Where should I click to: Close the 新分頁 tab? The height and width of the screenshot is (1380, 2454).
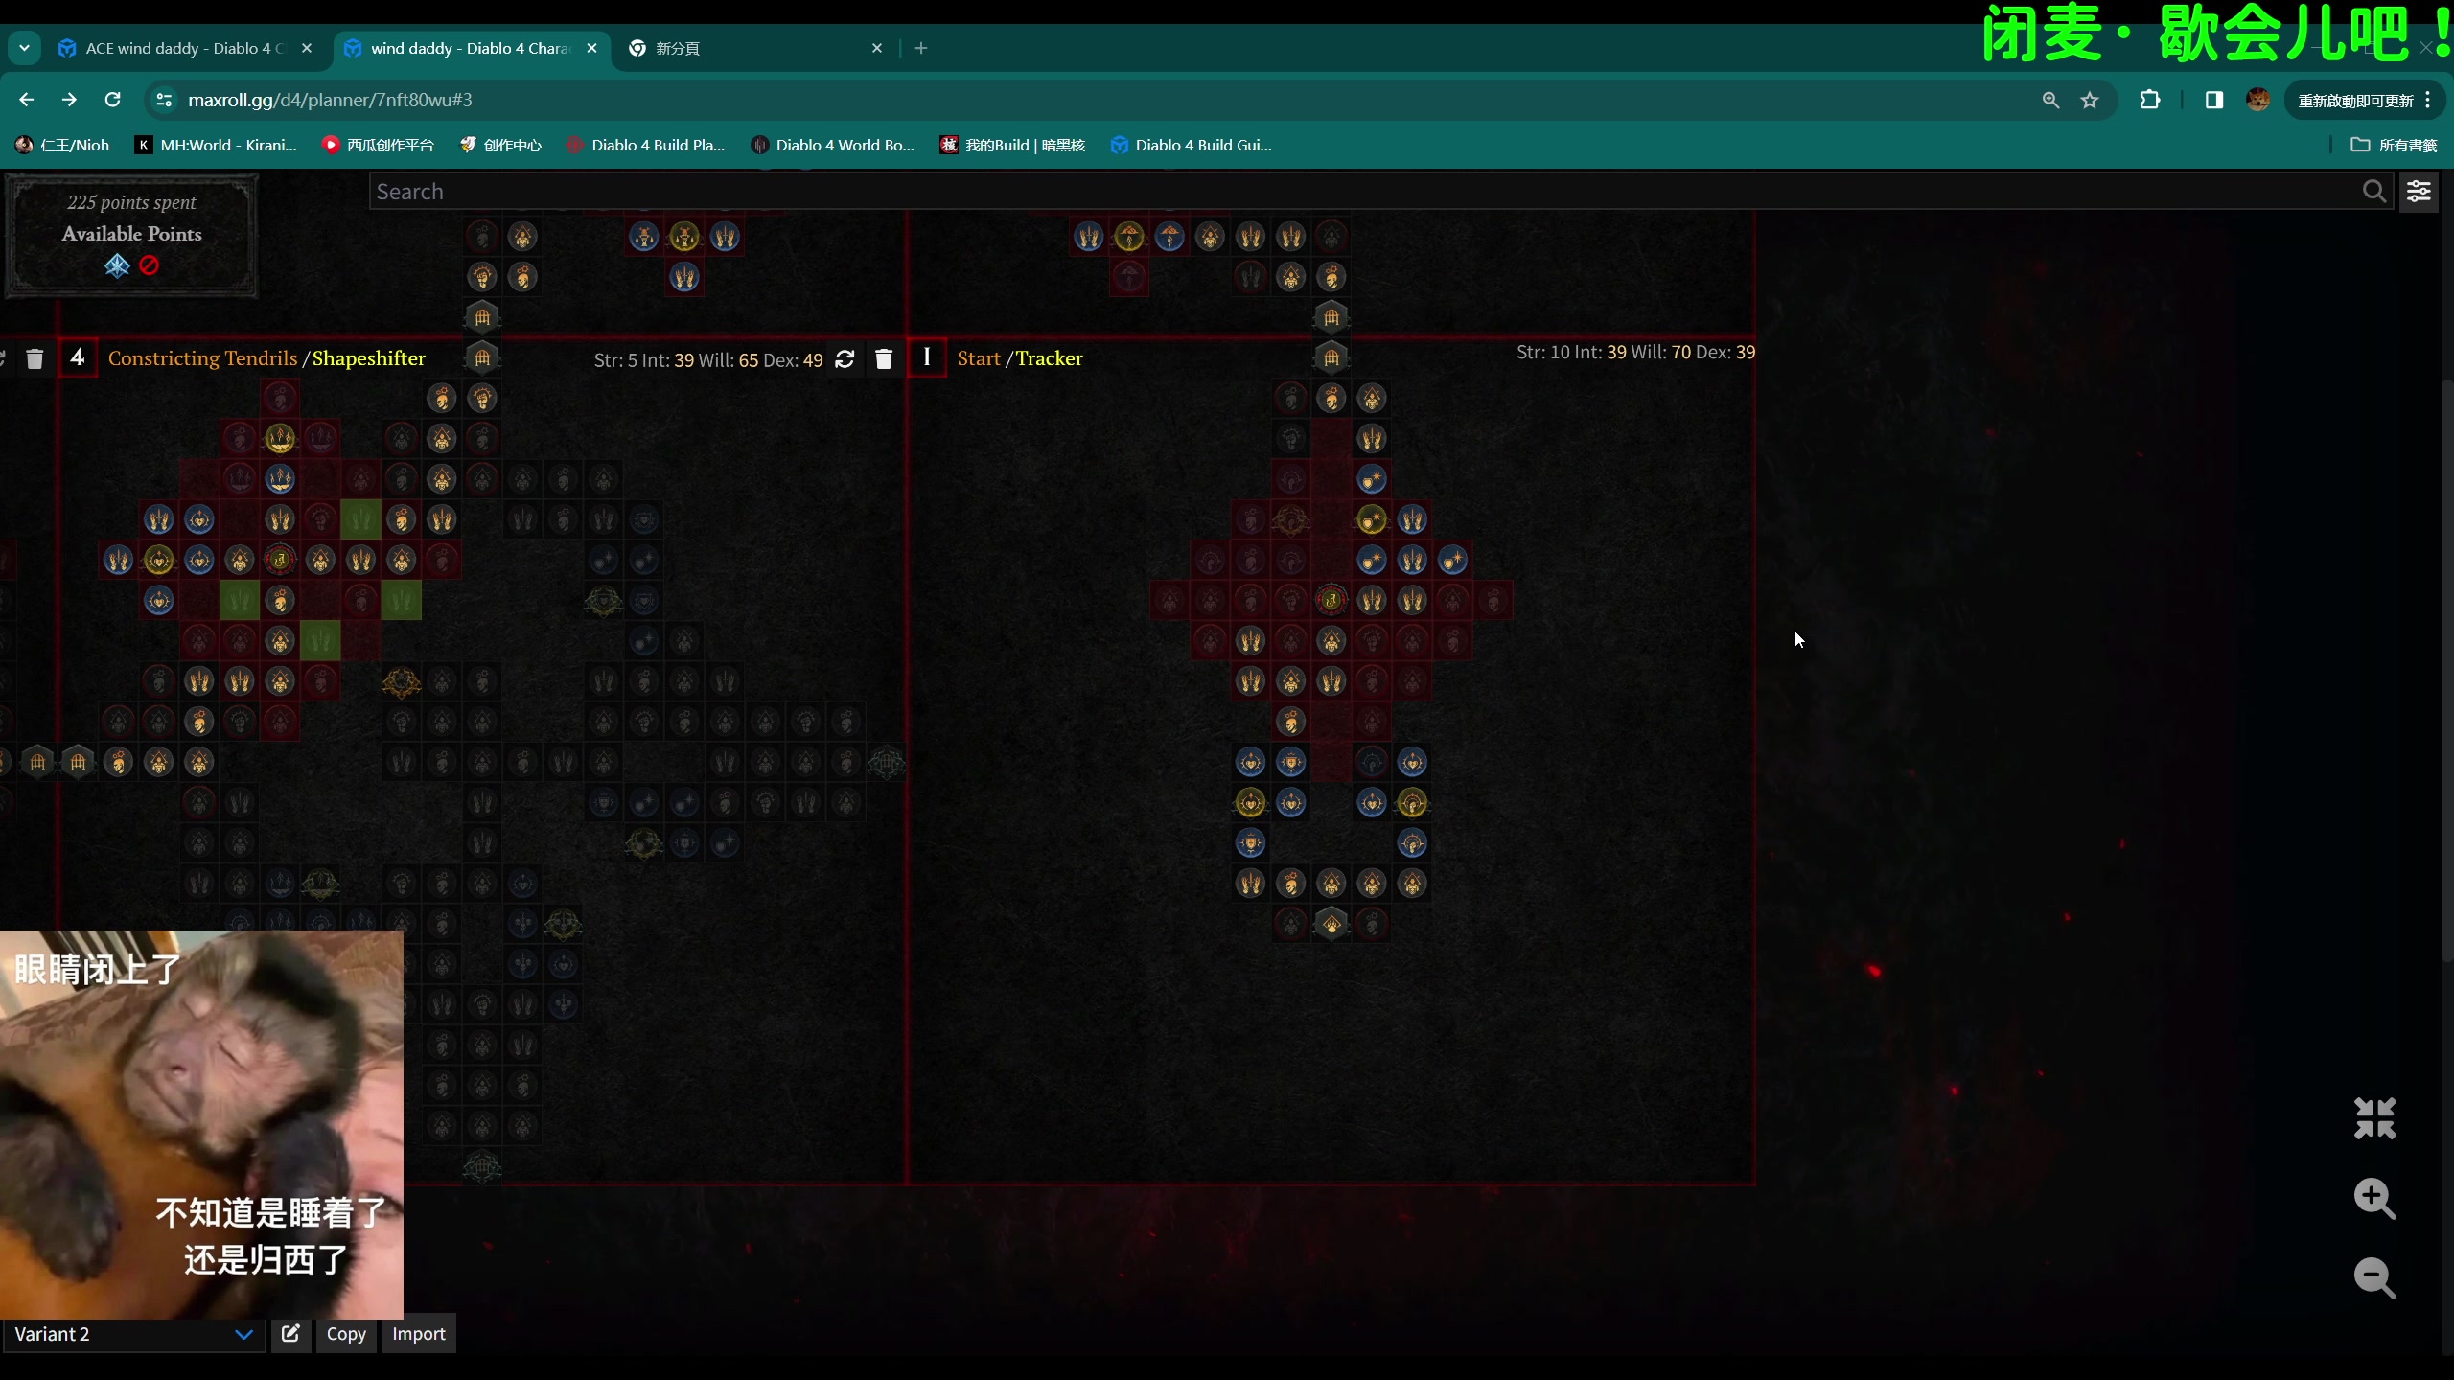pyautogui.click(x=876, y=48)
